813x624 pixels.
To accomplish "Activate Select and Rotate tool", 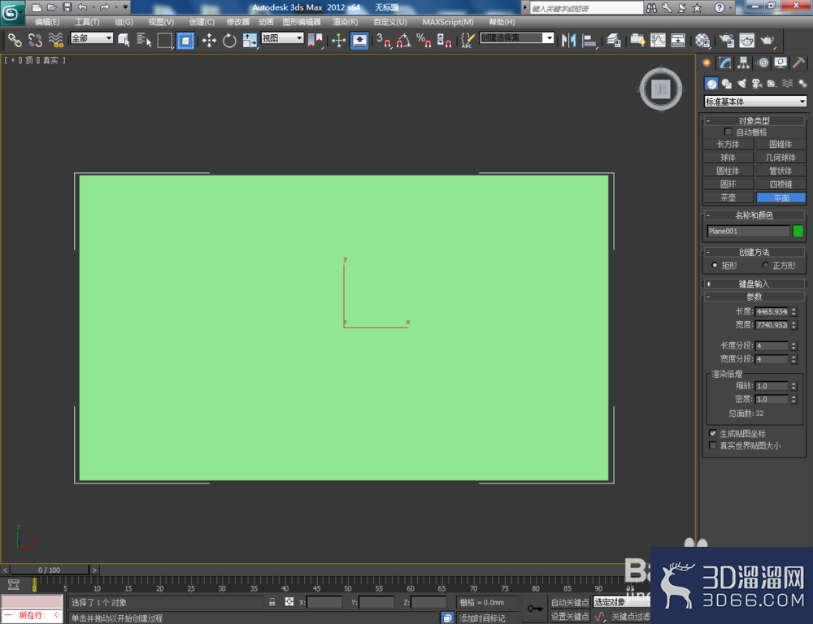I will (229, 40).
